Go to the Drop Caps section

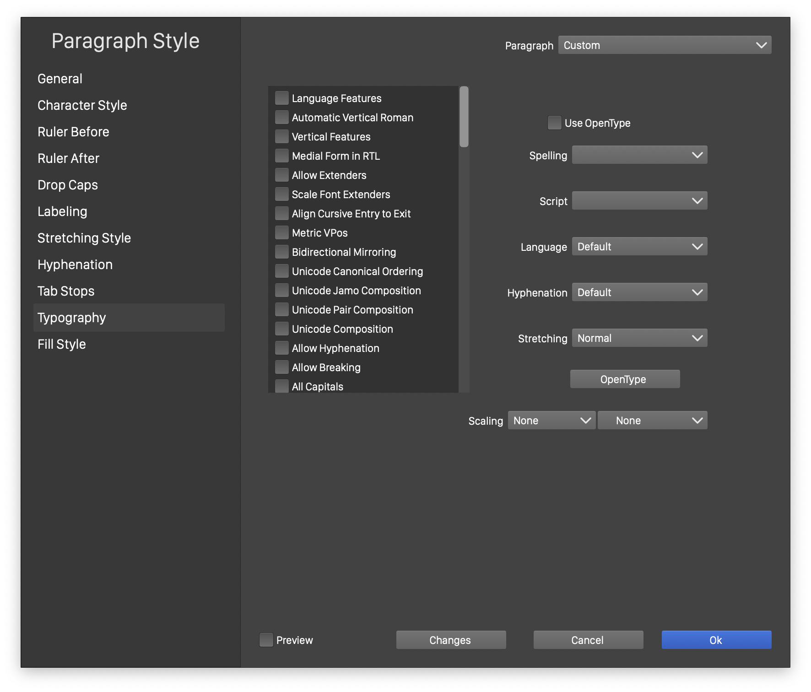click(68, 185)
